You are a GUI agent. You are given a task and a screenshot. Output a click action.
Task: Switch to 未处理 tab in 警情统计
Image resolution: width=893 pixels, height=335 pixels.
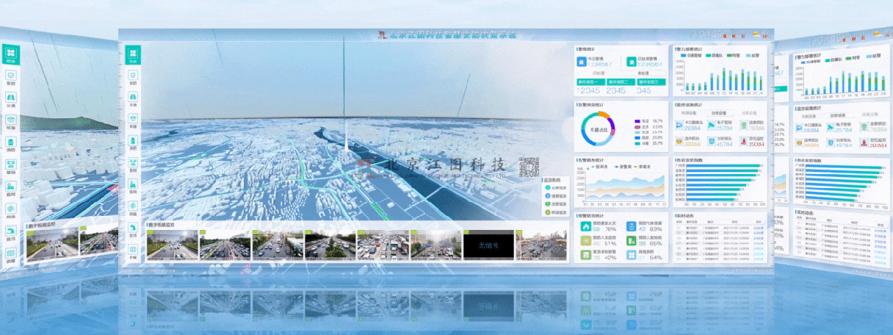tap(643, 73)
